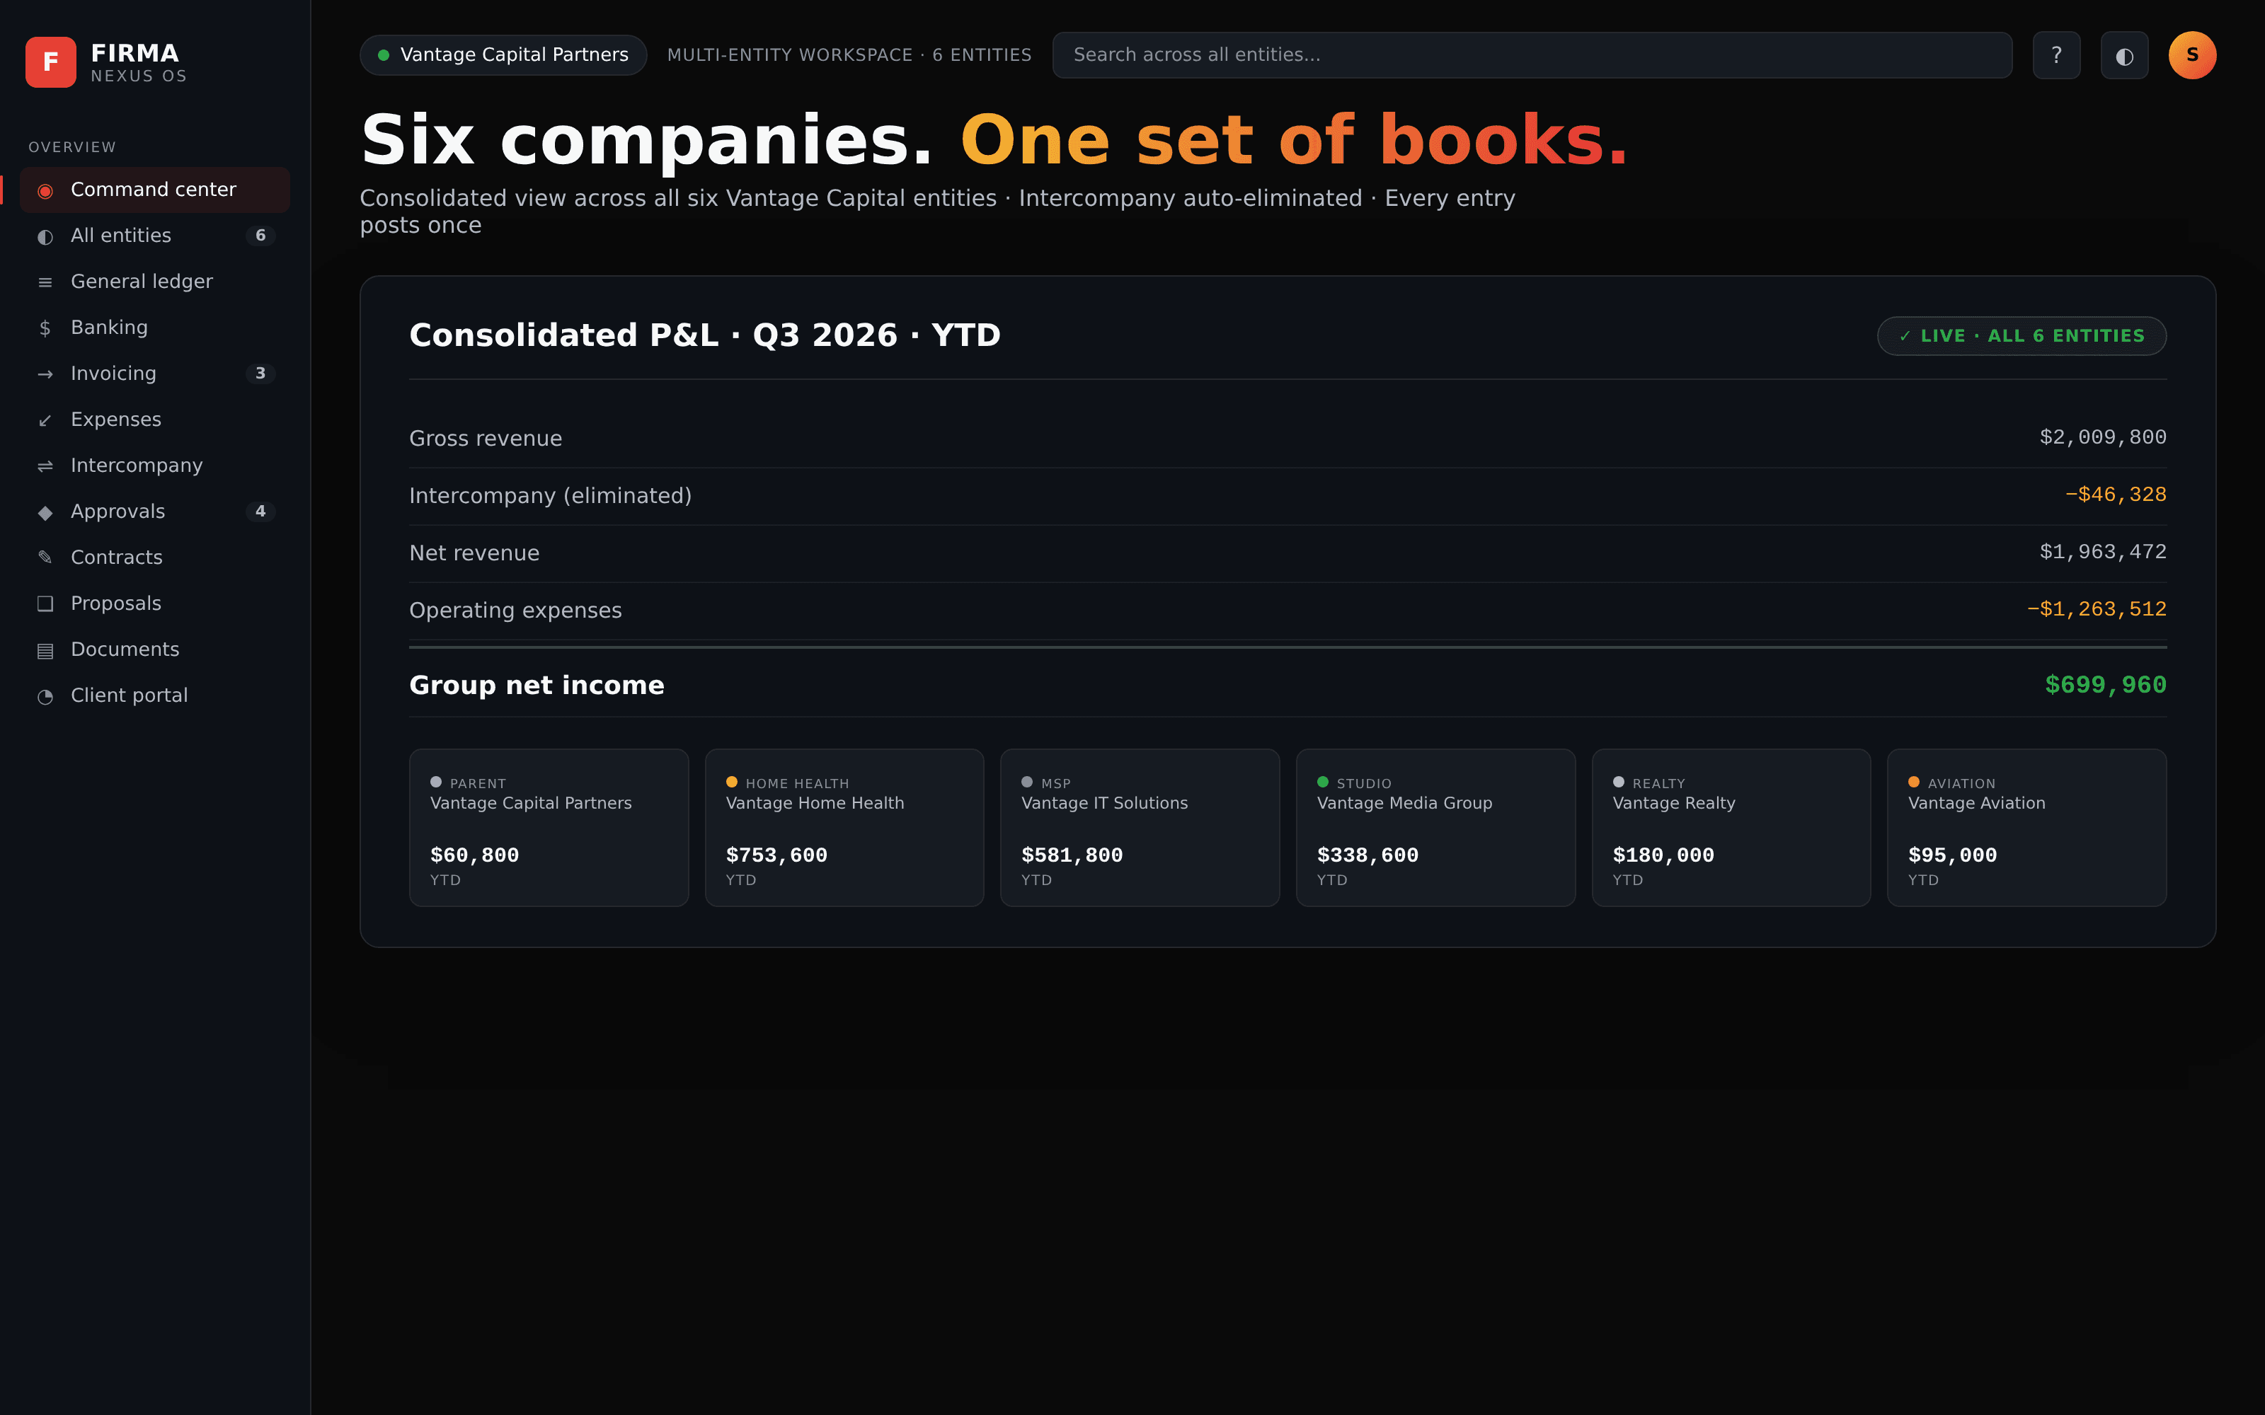The width and height of the screenshot is (2265, 1415).
Task: Click the Intercompany exchange arrows icon
Action: [x=45, y=466]
